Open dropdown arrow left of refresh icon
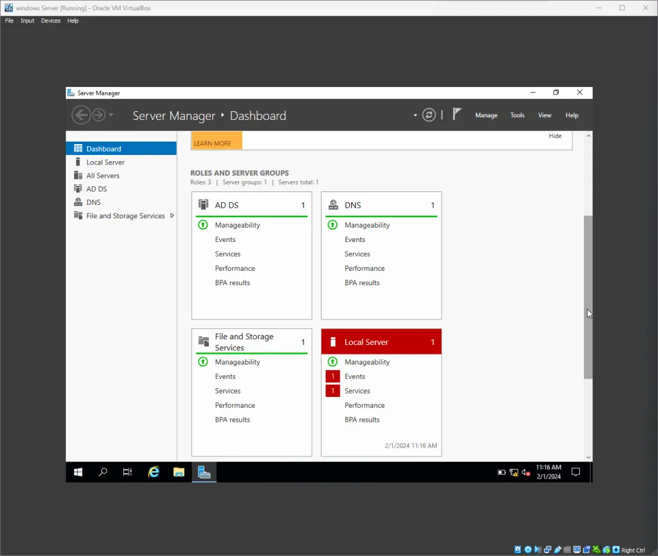This screenshot has height=556, width=658. click(x=415, y=115)
